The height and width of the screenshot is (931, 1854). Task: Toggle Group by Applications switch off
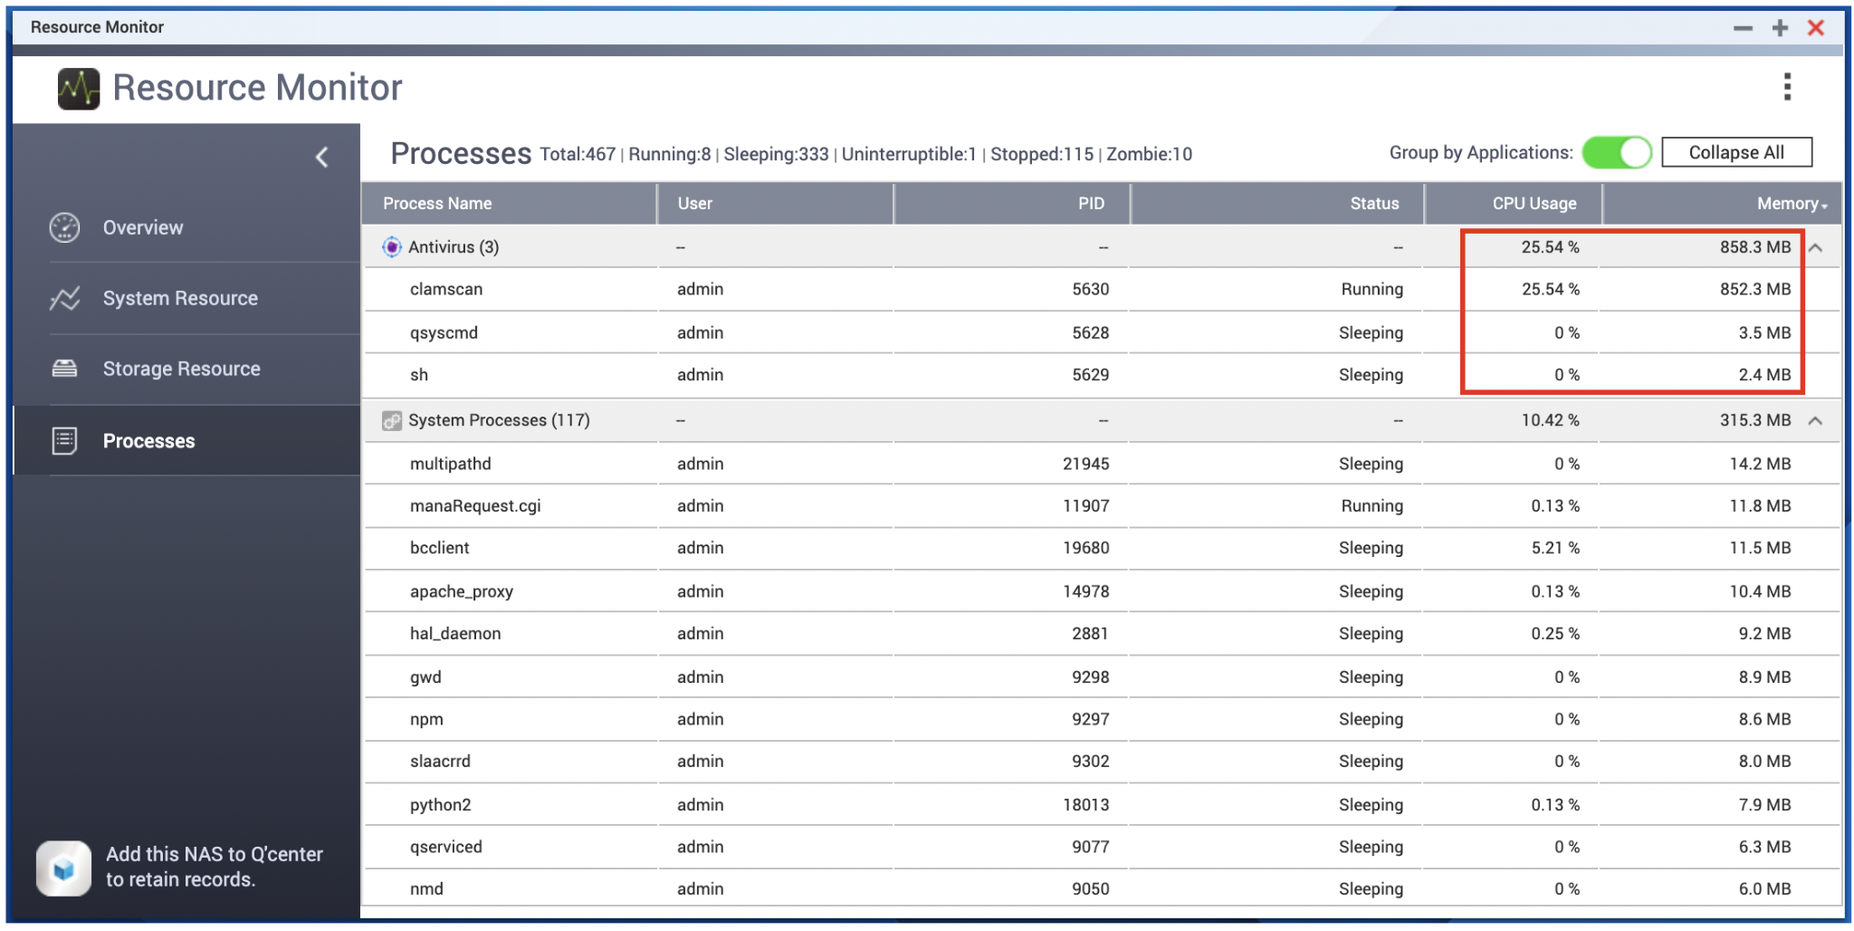tap(1617, 153)
